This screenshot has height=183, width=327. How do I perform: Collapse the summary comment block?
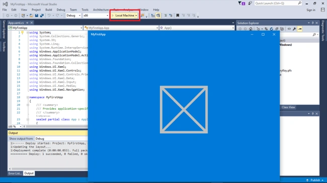[x=28, y=105]
